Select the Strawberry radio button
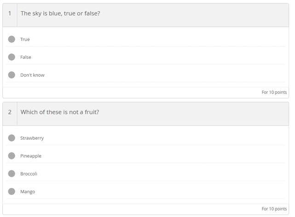This screenshot has width=295, height=217. tap(12, 138)
